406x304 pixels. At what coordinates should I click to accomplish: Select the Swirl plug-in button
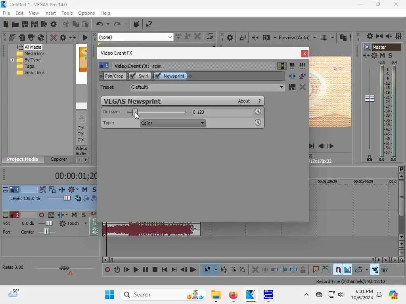tap(143, 76)
